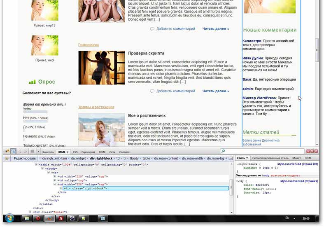This screenshot has height=227, width=324.
Task: Open the Cookies panel tab
Action: click(x=124, y=152)
